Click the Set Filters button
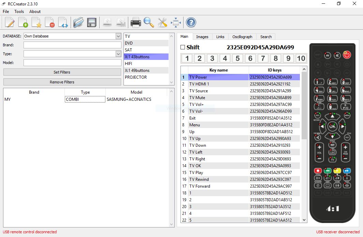 62,72
